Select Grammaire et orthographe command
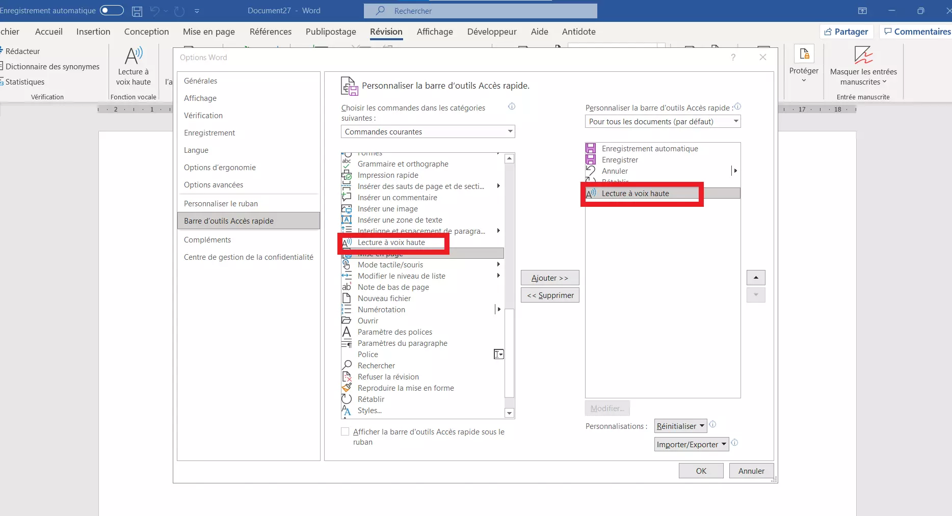952x516 pixels. coord(422,164)
